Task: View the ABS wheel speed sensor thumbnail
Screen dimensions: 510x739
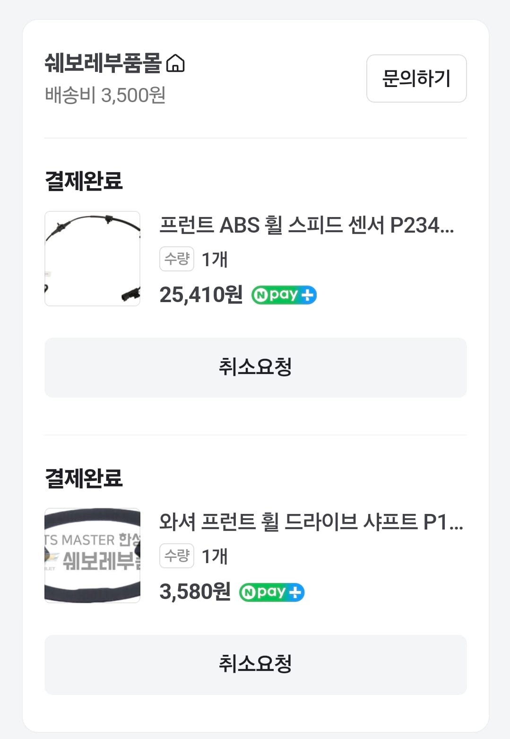Action: click(92, 259)
